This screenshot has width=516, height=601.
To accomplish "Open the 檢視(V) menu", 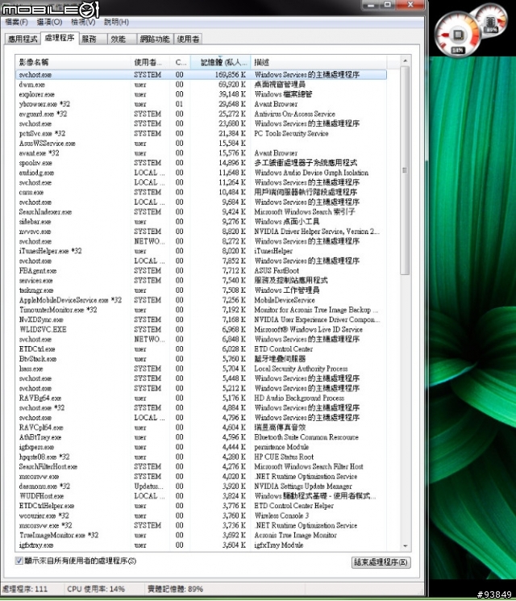I will (x=83, y=23).
